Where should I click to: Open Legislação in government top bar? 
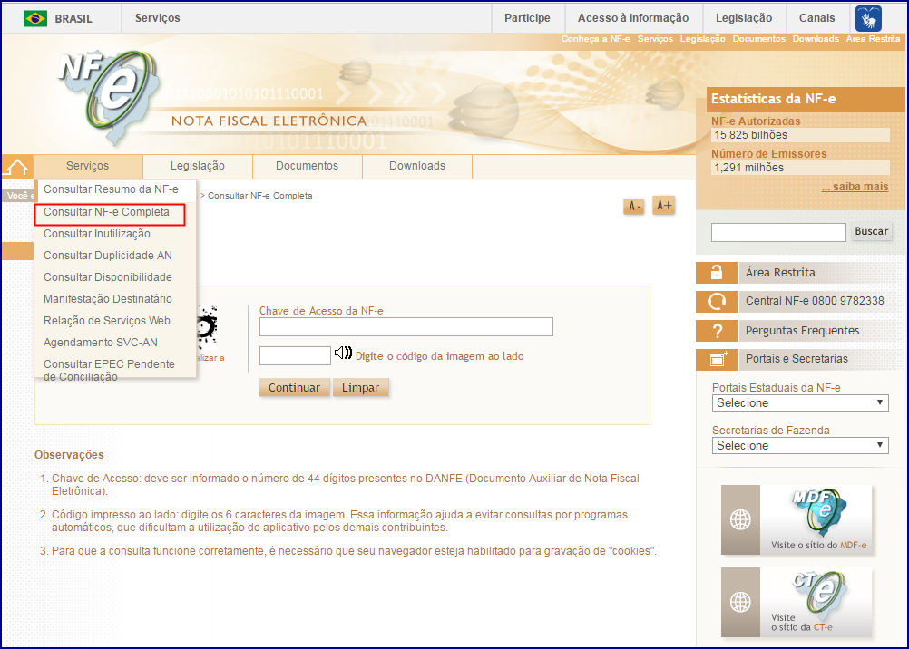click(744, 18)
